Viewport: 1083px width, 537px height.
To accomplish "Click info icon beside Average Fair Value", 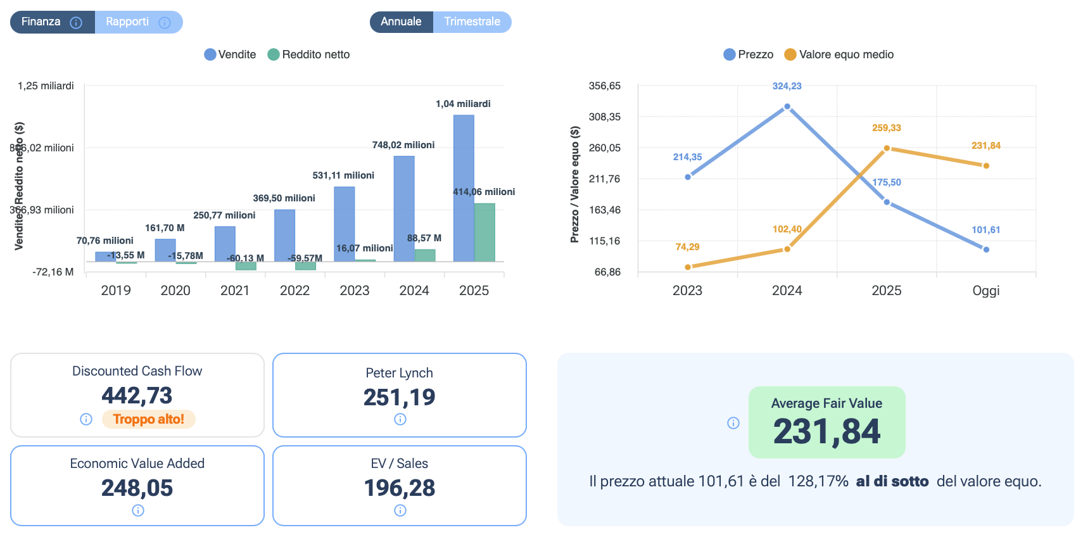I will [733, 423].
